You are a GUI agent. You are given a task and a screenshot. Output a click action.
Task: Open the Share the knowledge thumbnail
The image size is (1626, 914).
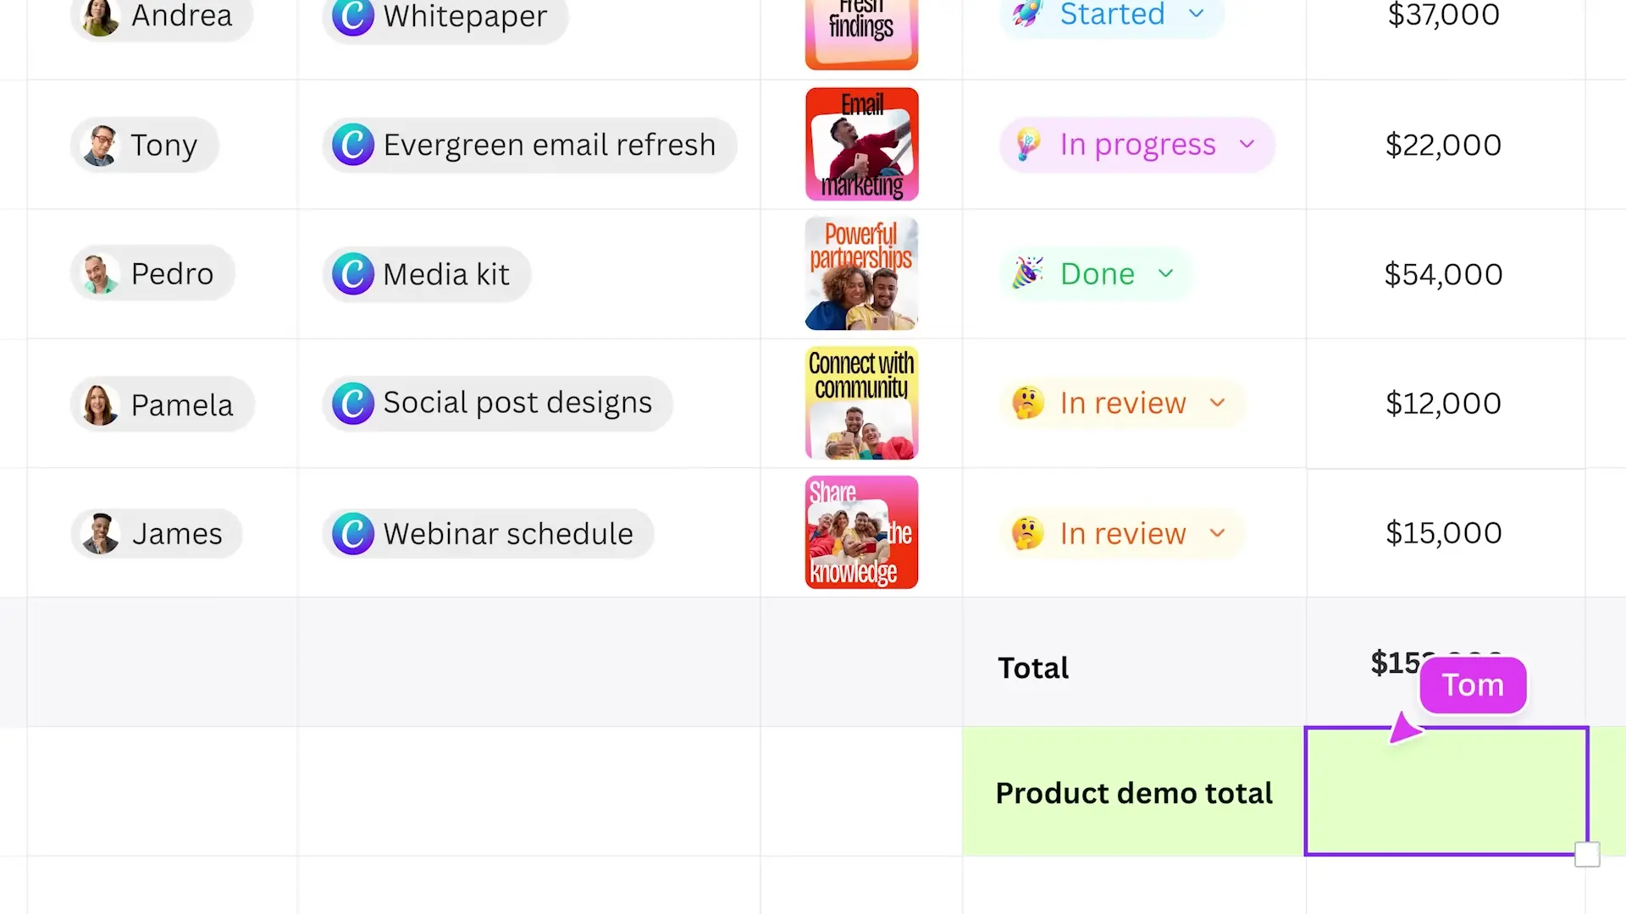pos(861,533)
